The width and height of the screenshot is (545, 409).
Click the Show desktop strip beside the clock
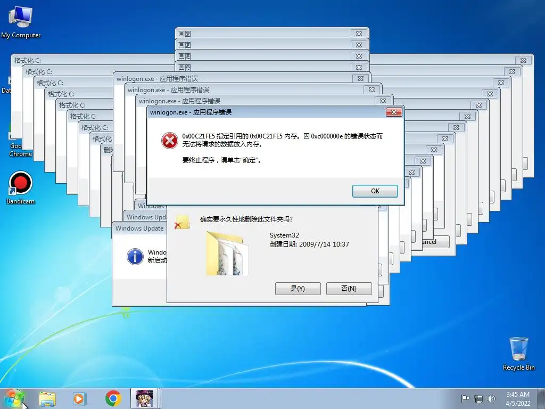pyautogui.click(x=542, y=399)
